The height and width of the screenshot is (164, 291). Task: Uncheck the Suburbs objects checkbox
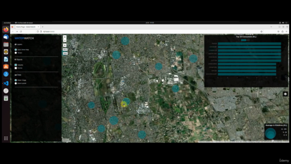16,65
